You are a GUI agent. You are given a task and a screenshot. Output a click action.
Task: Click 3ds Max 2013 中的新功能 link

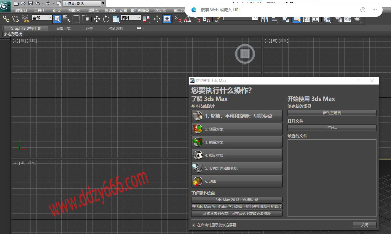pos(237,200)
